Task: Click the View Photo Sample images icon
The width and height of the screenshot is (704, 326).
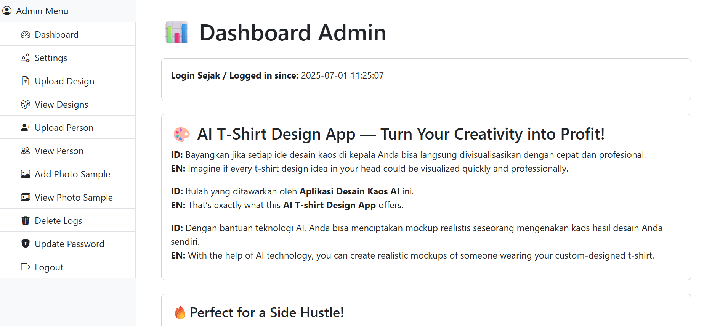Action: point(26,198)
